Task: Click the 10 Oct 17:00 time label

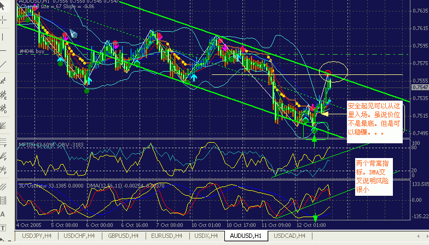Action: [x=241, y=225]
